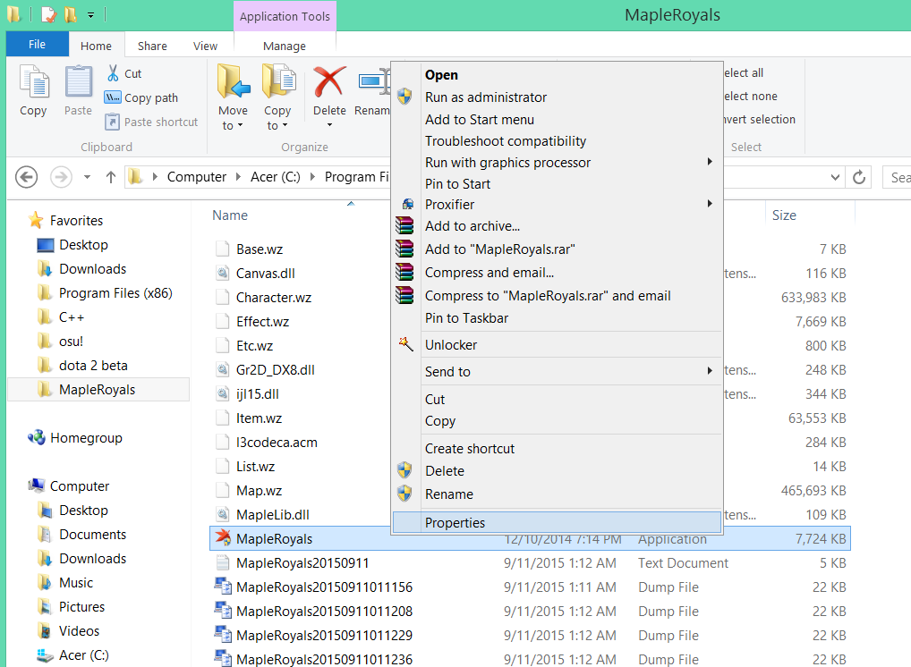911x667 pixels.
Task: Sort by Name column header
Action: click(230, 215)
